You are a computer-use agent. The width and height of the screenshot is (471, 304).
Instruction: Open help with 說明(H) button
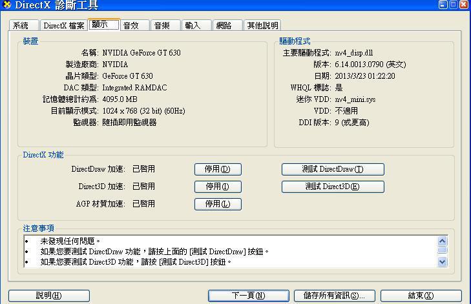(x=49, y=296)
